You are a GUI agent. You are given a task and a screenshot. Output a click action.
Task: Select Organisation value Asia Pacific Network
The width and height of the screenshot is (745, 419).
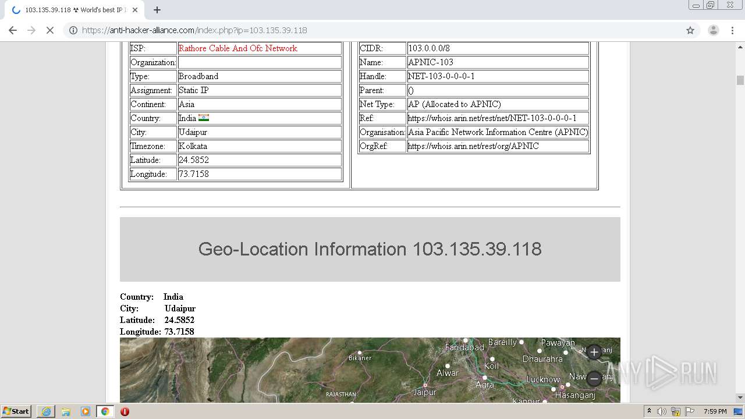tap(498, 132)
